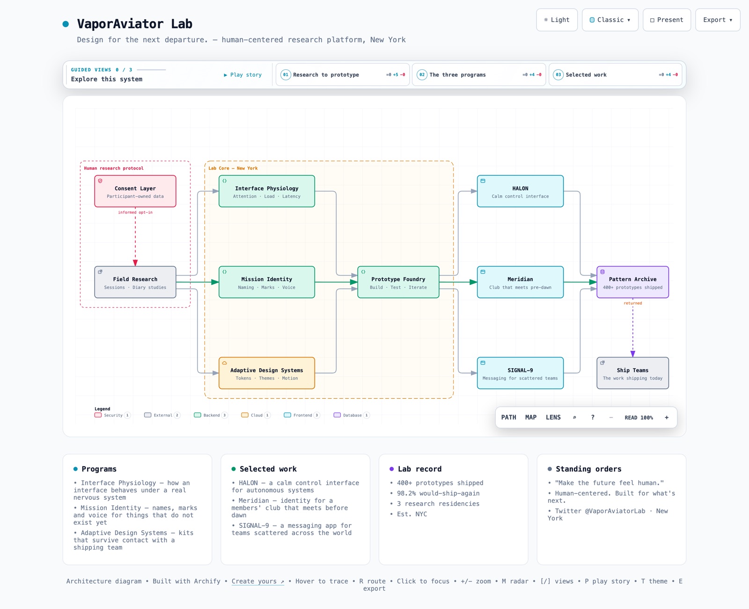
Task: Zoom in with the plus button
Action: (x=667, y=417)
